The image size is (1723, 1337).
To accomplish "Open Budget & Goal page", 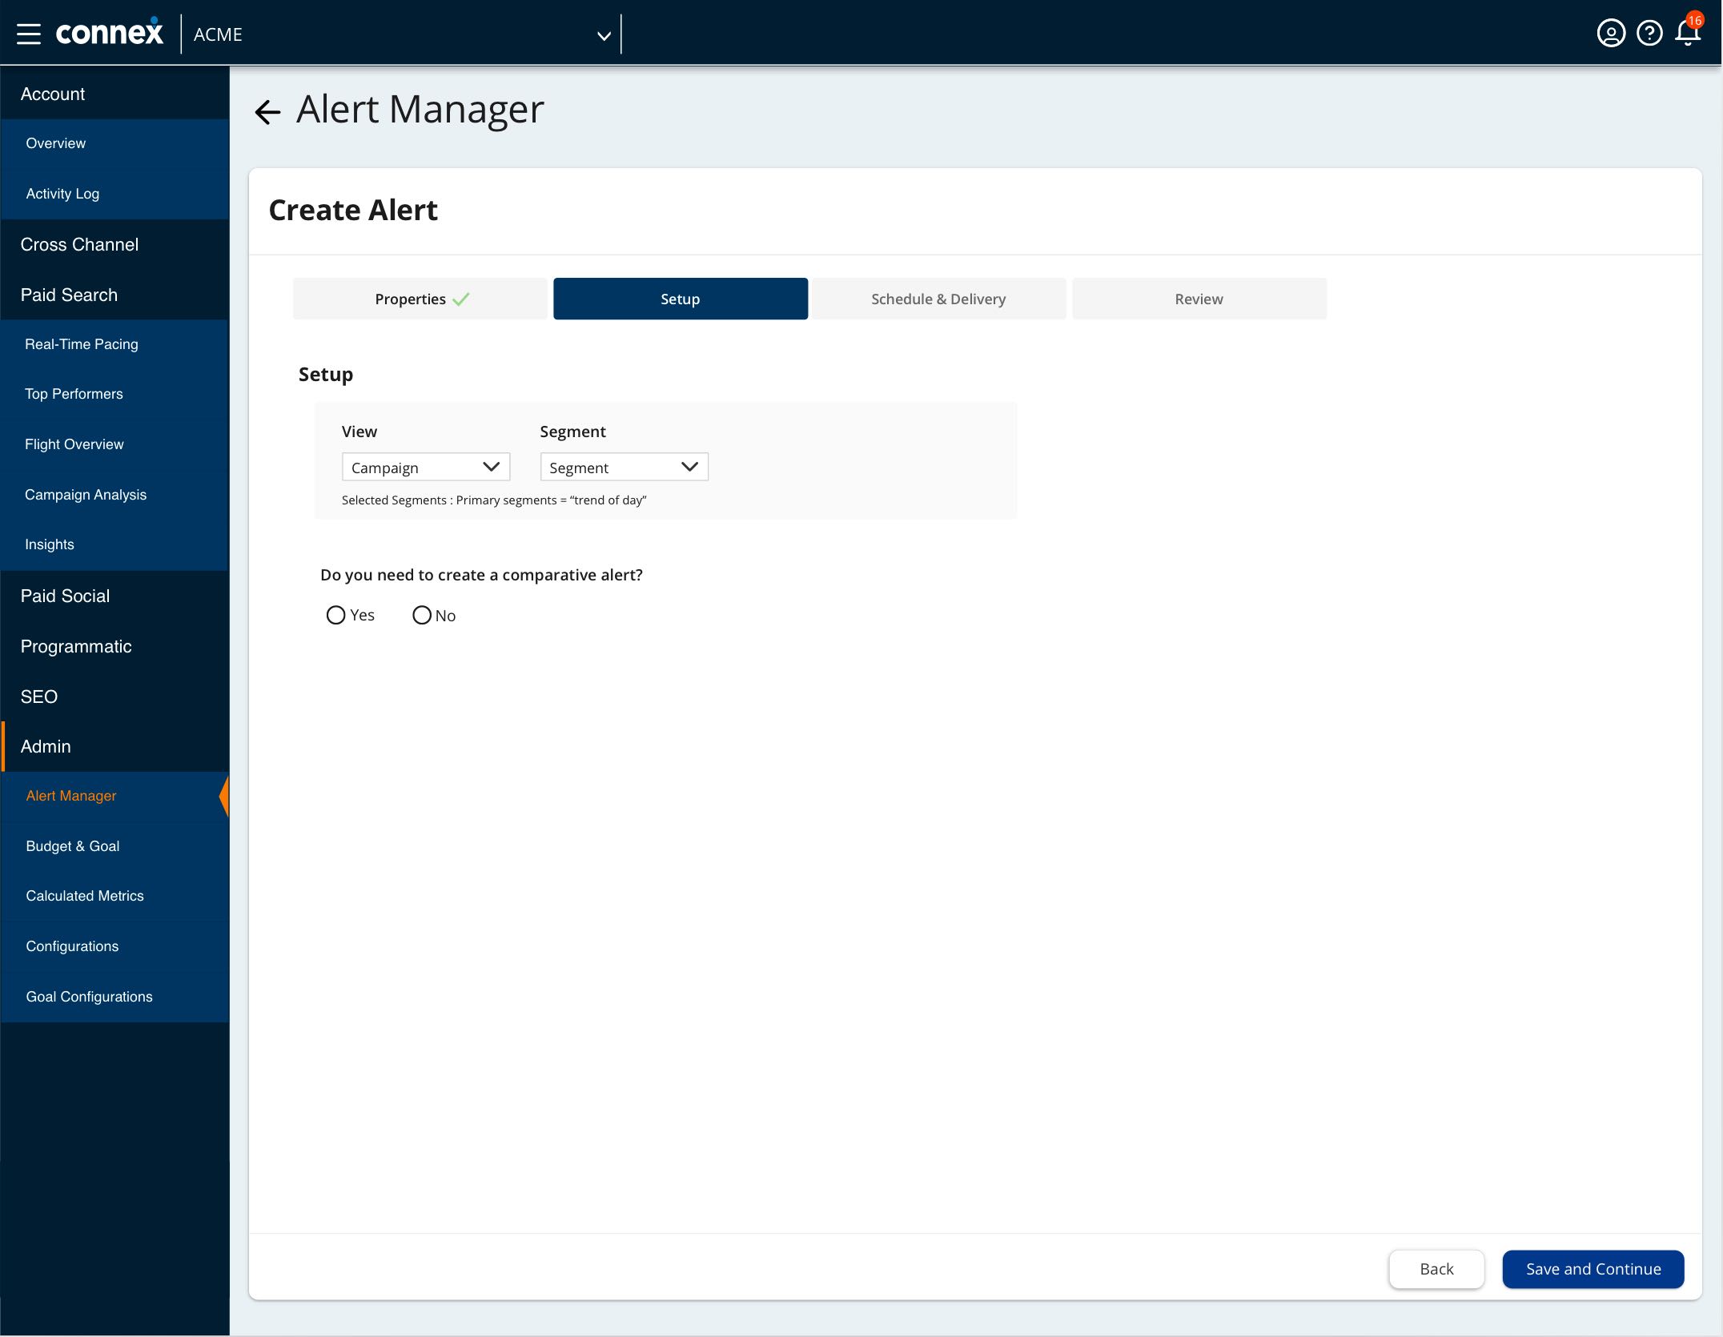I will coord(115,846).
